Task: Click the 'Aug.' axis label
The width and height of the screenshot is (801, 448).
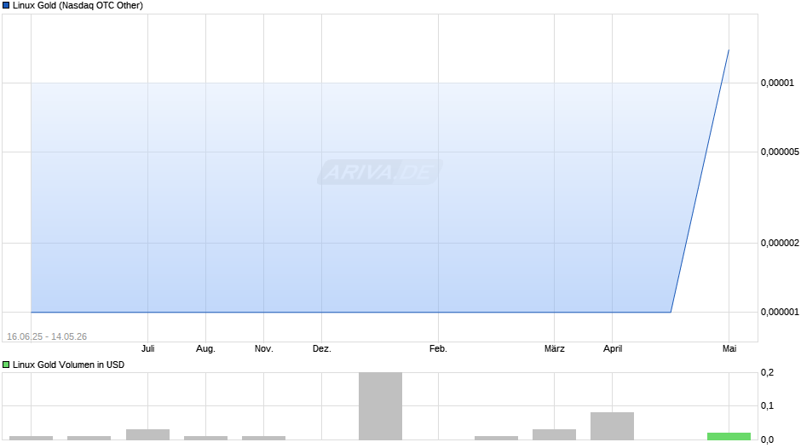Action: click(206, 349)
